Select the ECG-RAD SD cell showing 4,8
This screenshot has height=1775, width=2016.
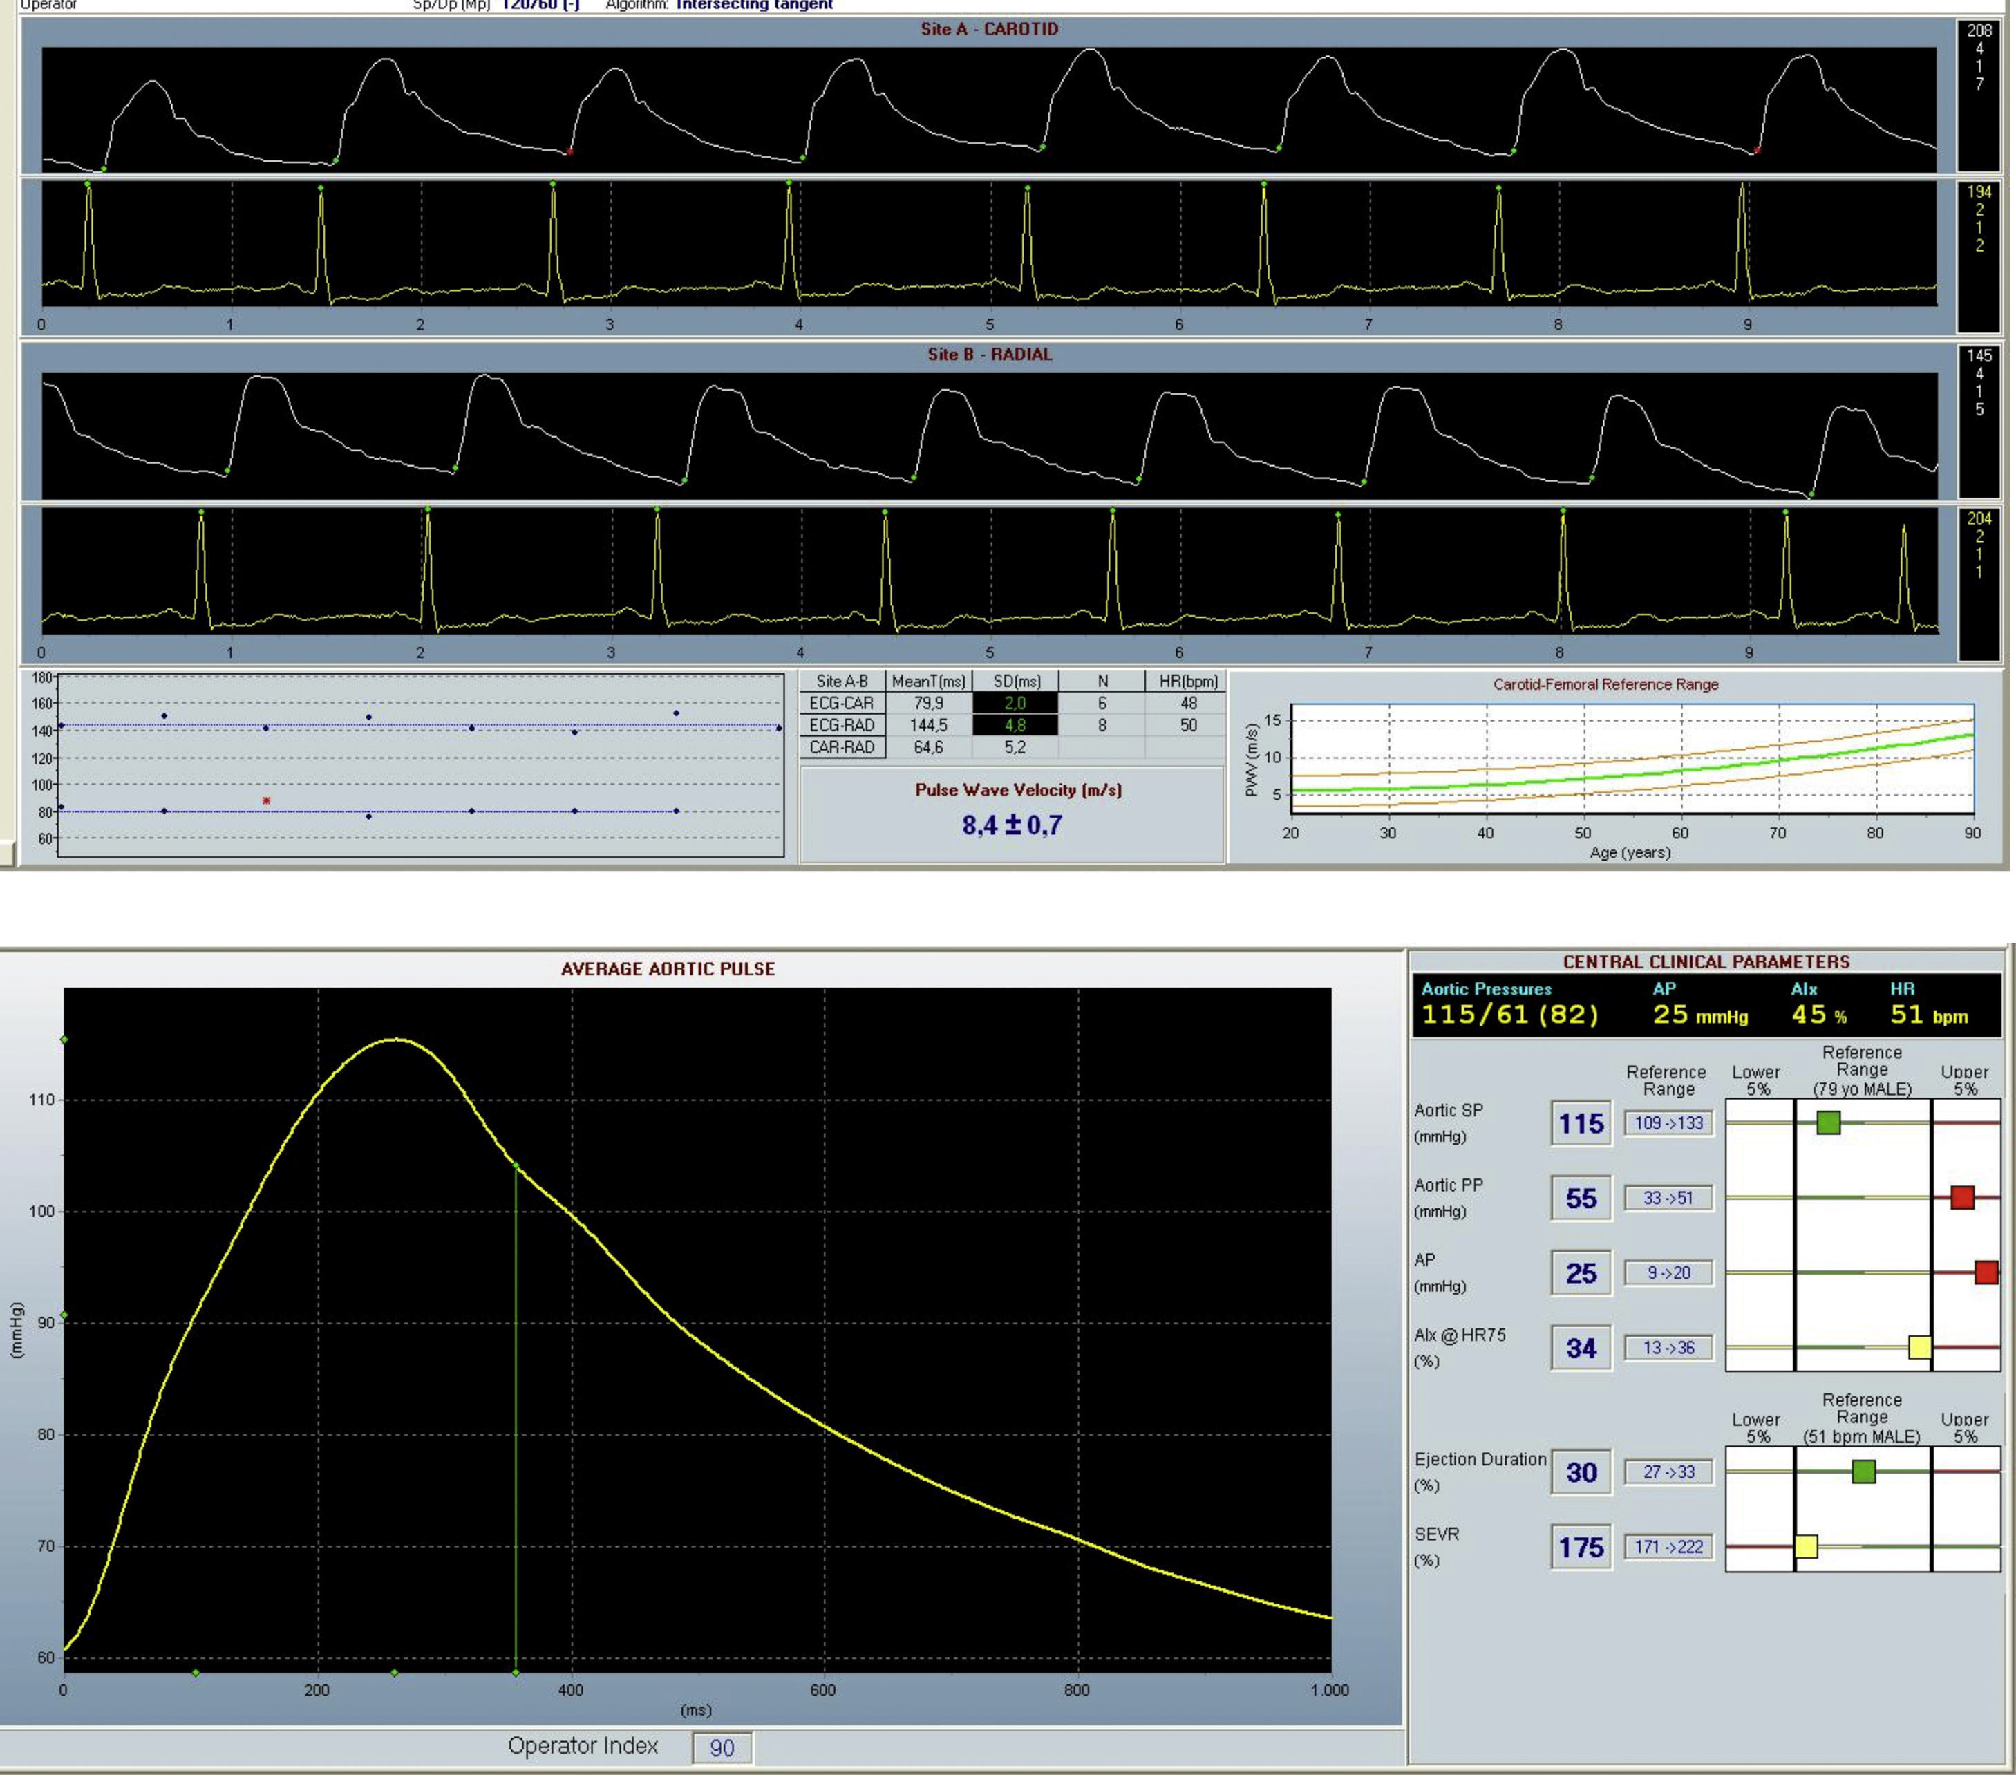pyautogui.click(x=1015, y=725)
